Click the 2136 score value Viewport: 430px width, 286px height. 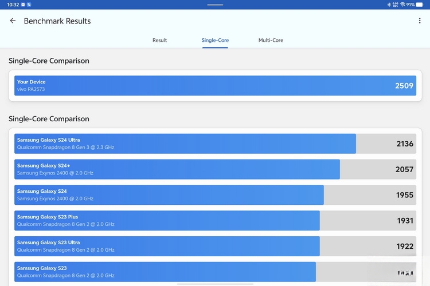(405, 144)
